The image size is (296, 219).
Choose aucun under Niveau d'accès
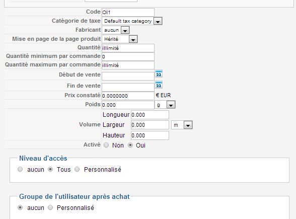coord(20,169)
